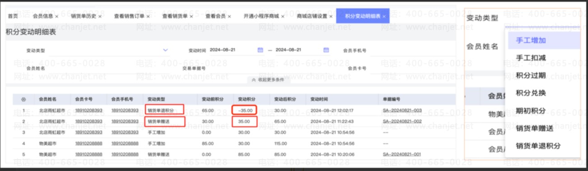Collapse conditions via 收起更多条件
This screenshot has width=588, height=171.
click(268, 80)
